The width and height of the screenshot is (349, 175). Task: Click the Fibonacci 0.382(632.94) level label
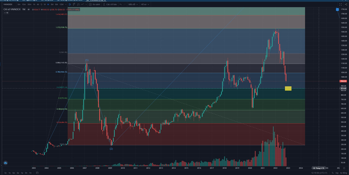[x=62, y=109]
